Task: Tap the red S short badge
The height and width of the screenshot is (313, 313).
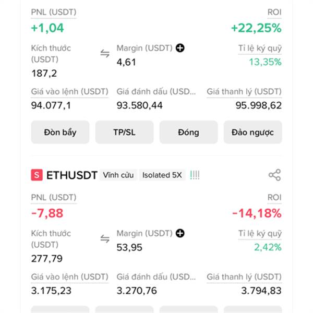Action: [37, 175]
